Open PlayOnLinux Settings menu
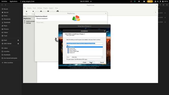 (x=40, y=8)
